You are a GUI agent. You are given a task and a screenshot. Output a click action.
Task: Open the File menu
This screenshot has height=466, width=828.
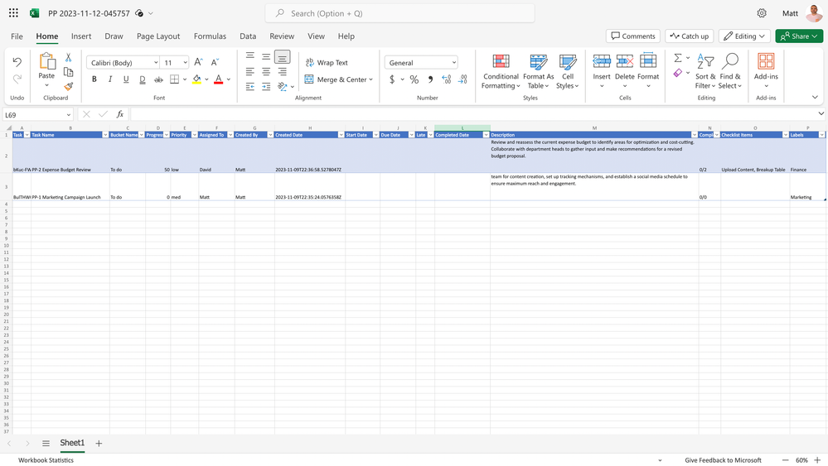tap(17, 36)
